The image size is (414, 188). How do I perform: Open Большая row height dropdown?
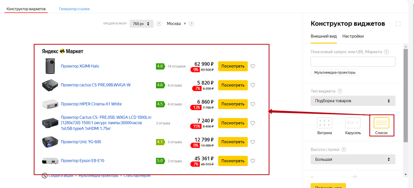353,159
